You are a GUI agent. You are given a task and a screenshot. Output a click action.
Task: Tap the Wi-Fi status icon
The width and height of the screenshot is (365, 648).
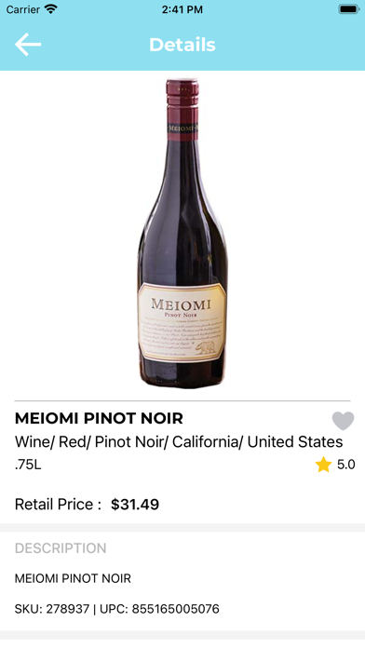click(x=51, y=9)
